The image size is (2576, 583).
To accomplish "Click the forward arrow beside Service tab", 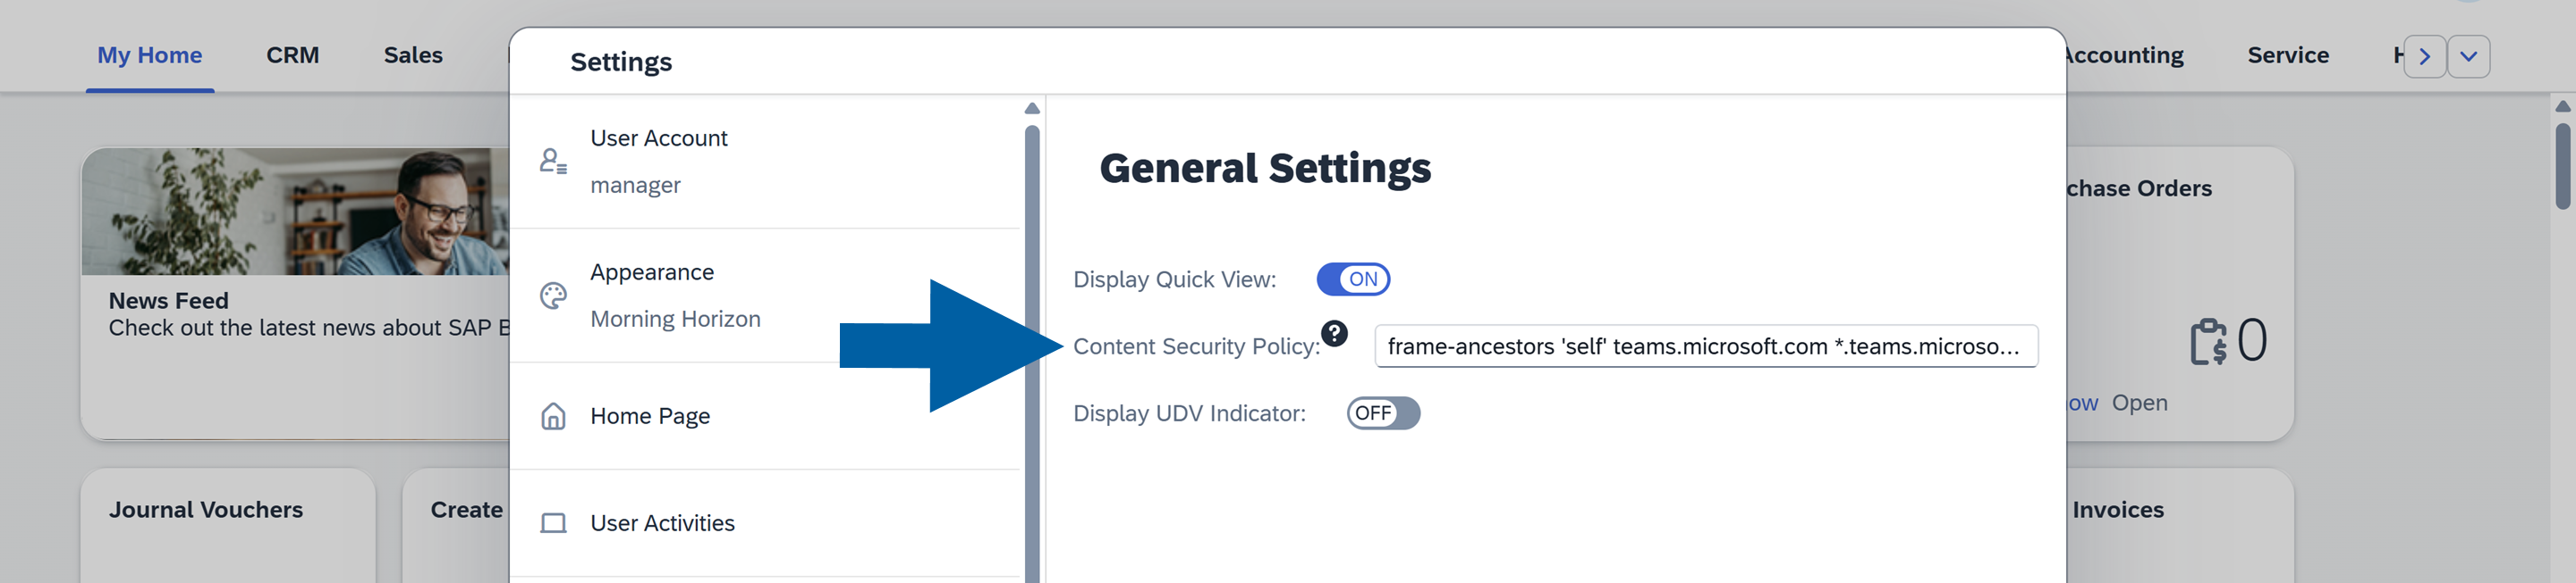I will 2424,57.
